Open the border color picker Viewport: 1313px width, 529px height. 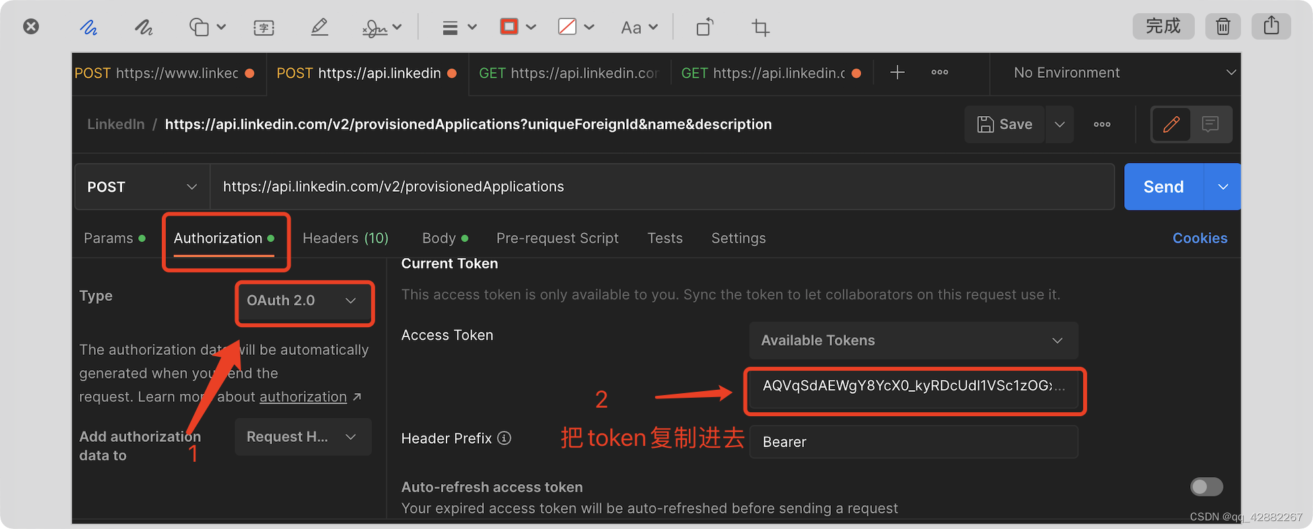(517, 27)
